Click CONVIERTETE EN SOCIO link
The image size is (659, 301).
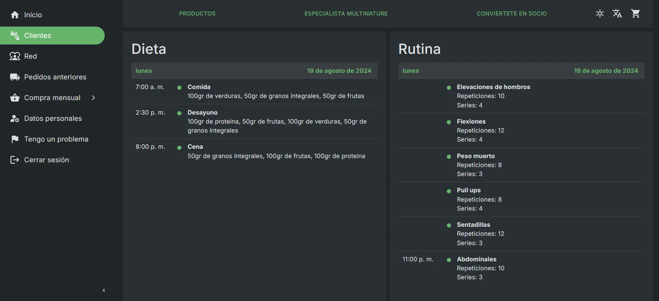(x=511, y=13)
